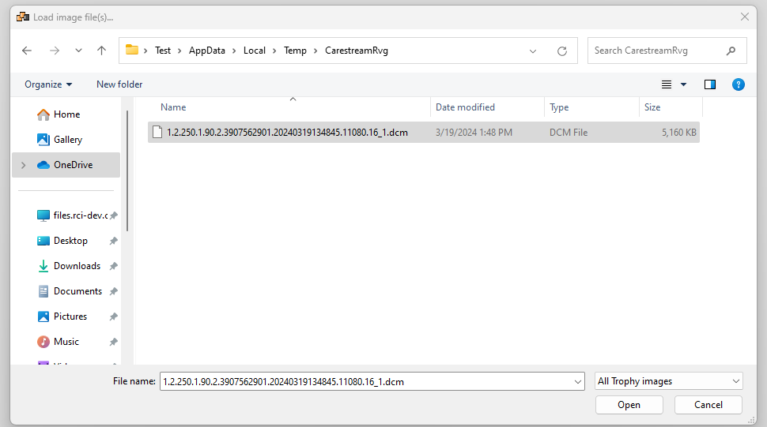Open the recent locations dropdown arrow

click(x=78, y=51)
